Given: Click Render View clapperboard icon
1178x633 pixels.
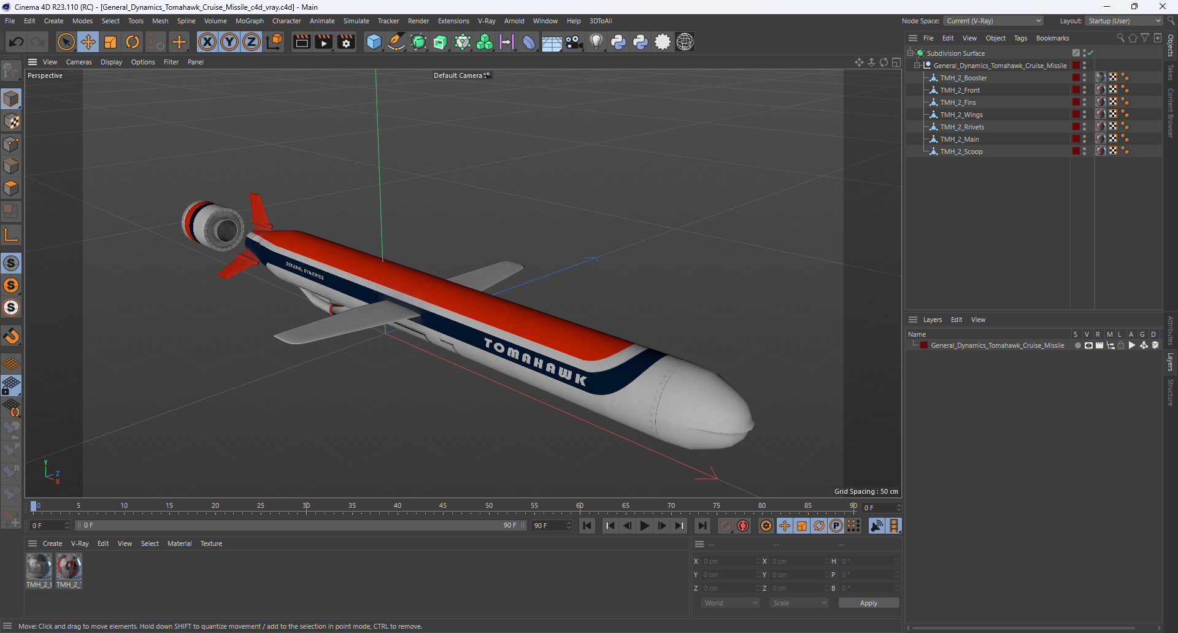Looking at the screenshot, I should pyautogui.click(x=301, y=42).
